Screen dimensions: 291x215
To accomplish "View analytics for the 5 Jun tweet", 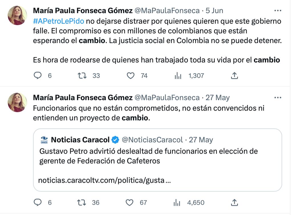I will (178, 76).
